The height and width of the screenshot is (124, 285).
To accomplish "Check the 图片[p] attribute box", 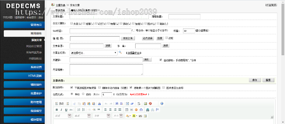I will [146, 23].
